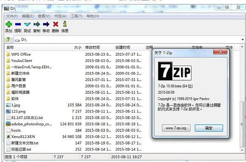246x162 pixels.
Task: Click the 2015-08-09 date in About dialog
Action: pyautogui.click(x=166, y=92)
